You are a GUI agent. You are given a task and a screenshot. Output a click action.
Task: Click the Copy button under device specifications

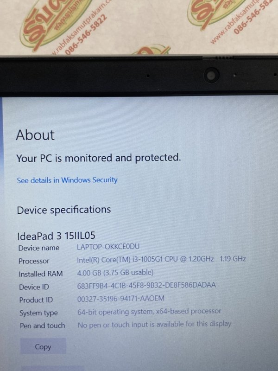pos(43,346)
